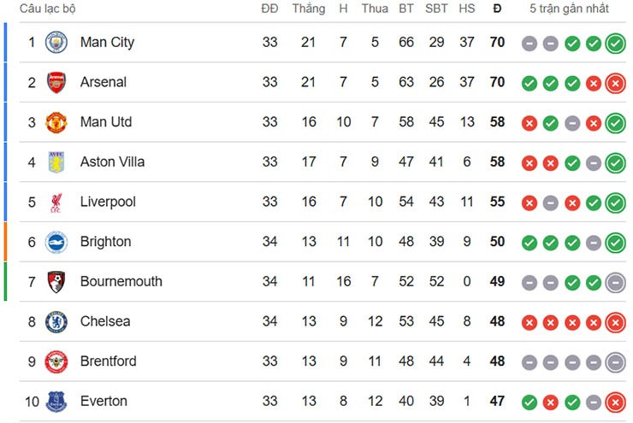Viewport: 633px width, 423px height.
Task: Click Man City's latest match win icon
Action: 614,44
